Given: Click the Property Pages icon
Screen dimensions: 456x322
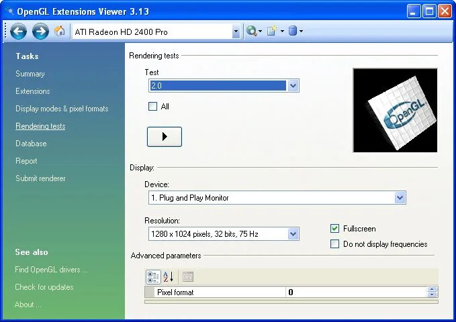Looking at the screenshot, I should click(x=188, y=276).
